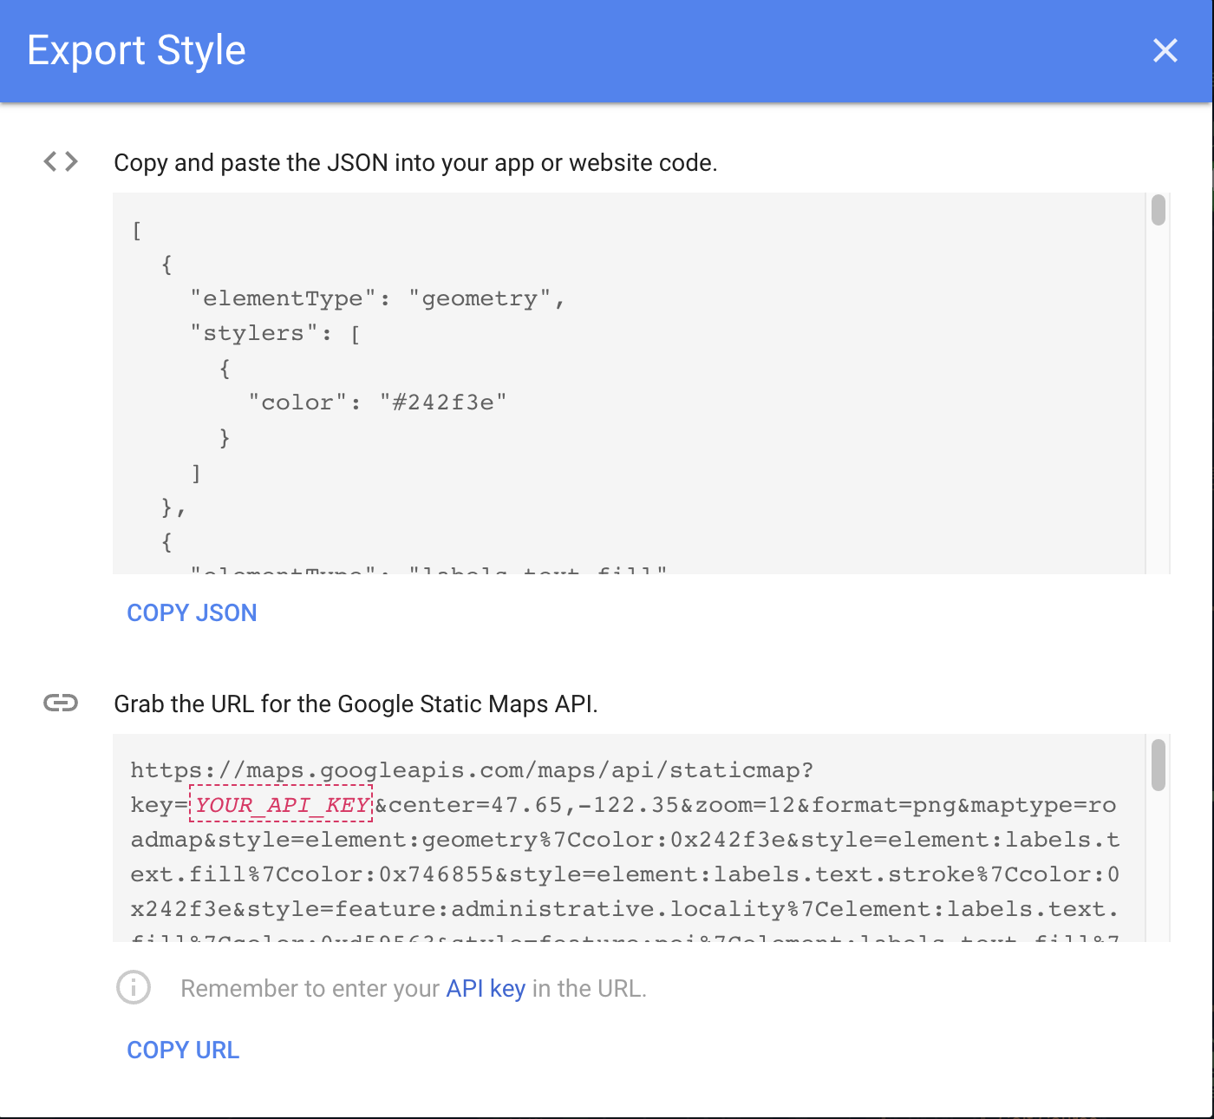This screenshot has width=1214, height=1119.
Task: Select the YOUR_API_KEY placeholder in the URL
Action: (282, 805)
